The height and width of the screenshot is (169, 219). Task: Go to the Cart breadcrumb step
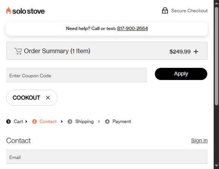coord(18,122)
